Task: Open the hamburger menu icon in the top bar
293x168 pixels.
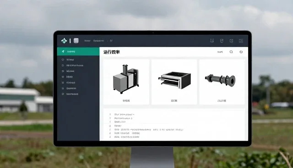Action: [x=241, y=41]
